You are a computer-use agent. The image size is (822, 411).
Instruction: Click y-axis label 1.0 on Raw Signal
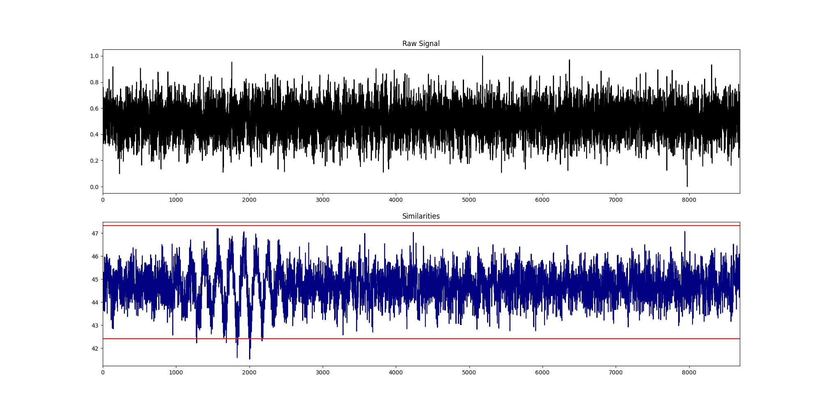click(94, 56)
